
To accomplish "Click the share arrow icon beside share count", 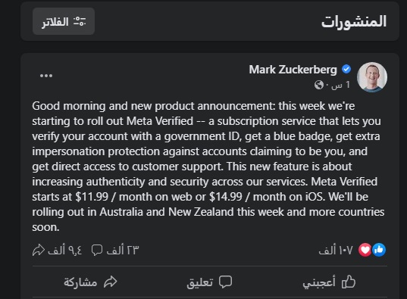I will 39,250.
